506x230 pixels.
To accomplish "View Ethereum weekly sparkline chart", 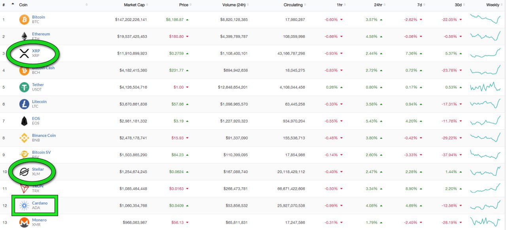I will pyautogui.click(x=485, y=36).
